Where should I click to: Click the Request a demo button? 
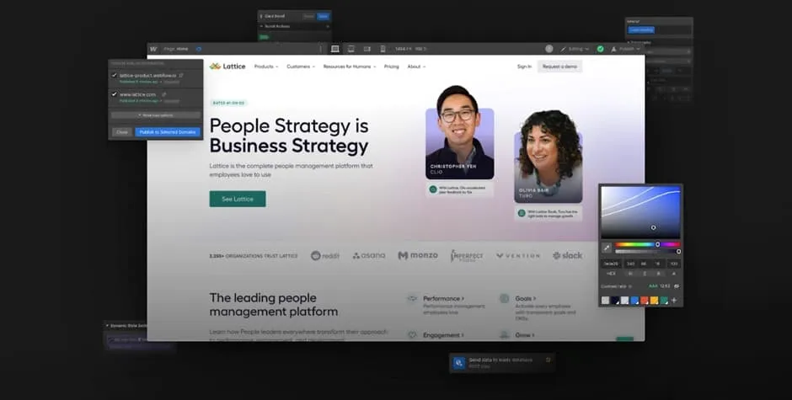click(x=559, y=67)
